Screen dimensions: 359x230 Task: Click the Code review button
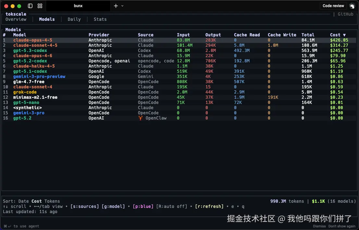[x=333, y=6]
